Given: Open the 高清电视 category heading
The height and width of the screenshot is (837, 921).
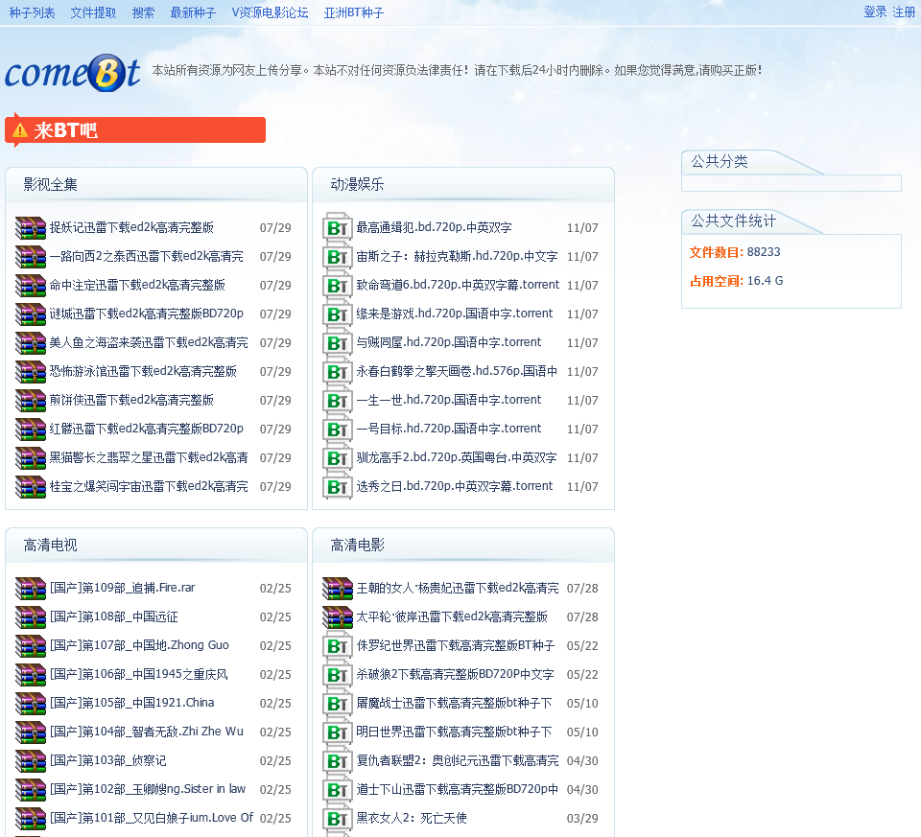Looking at the screenshot, I should (x=51, y=546).
